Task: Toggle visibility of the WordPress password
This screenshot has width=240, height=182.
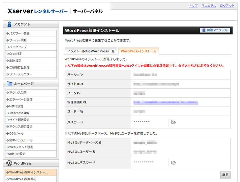Action: [x=173, y=122]
